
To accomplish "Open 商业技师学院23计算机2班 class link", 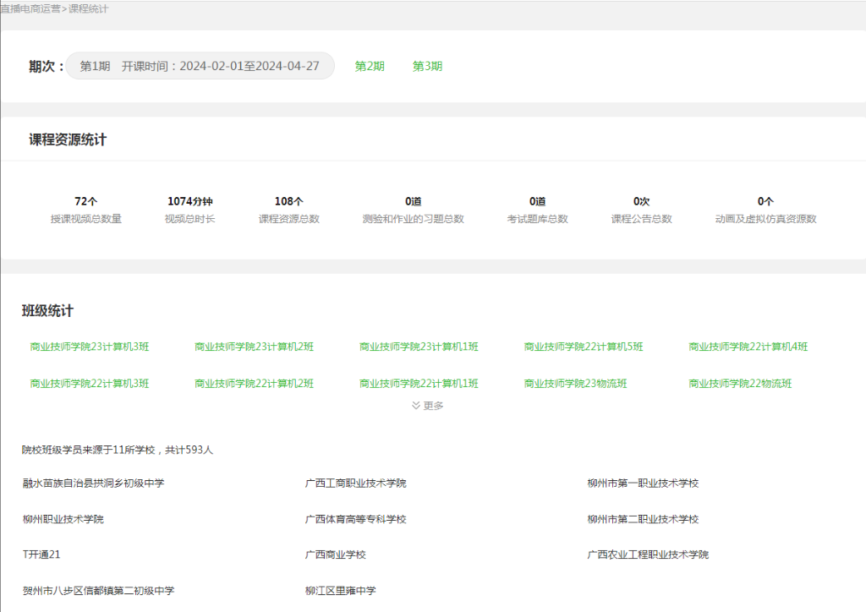I will (x=254, y=347).
